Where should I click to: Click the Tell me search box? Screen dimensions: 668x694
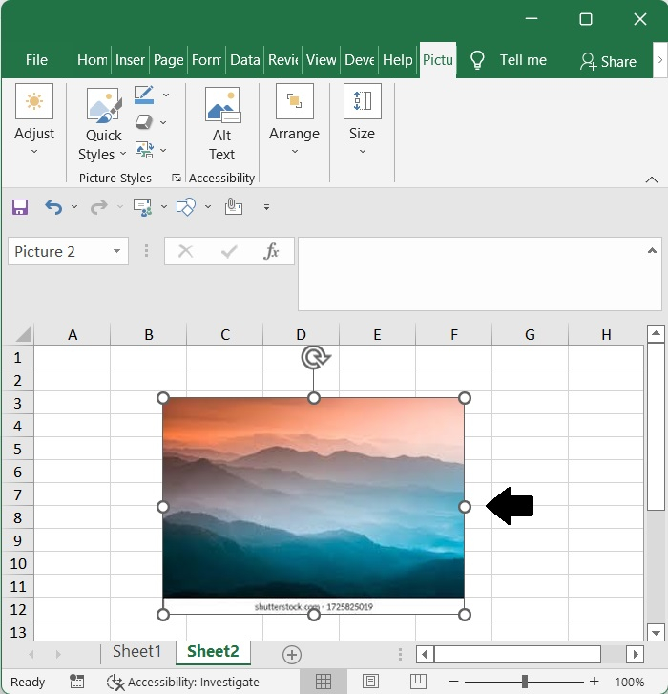point(523,60)
